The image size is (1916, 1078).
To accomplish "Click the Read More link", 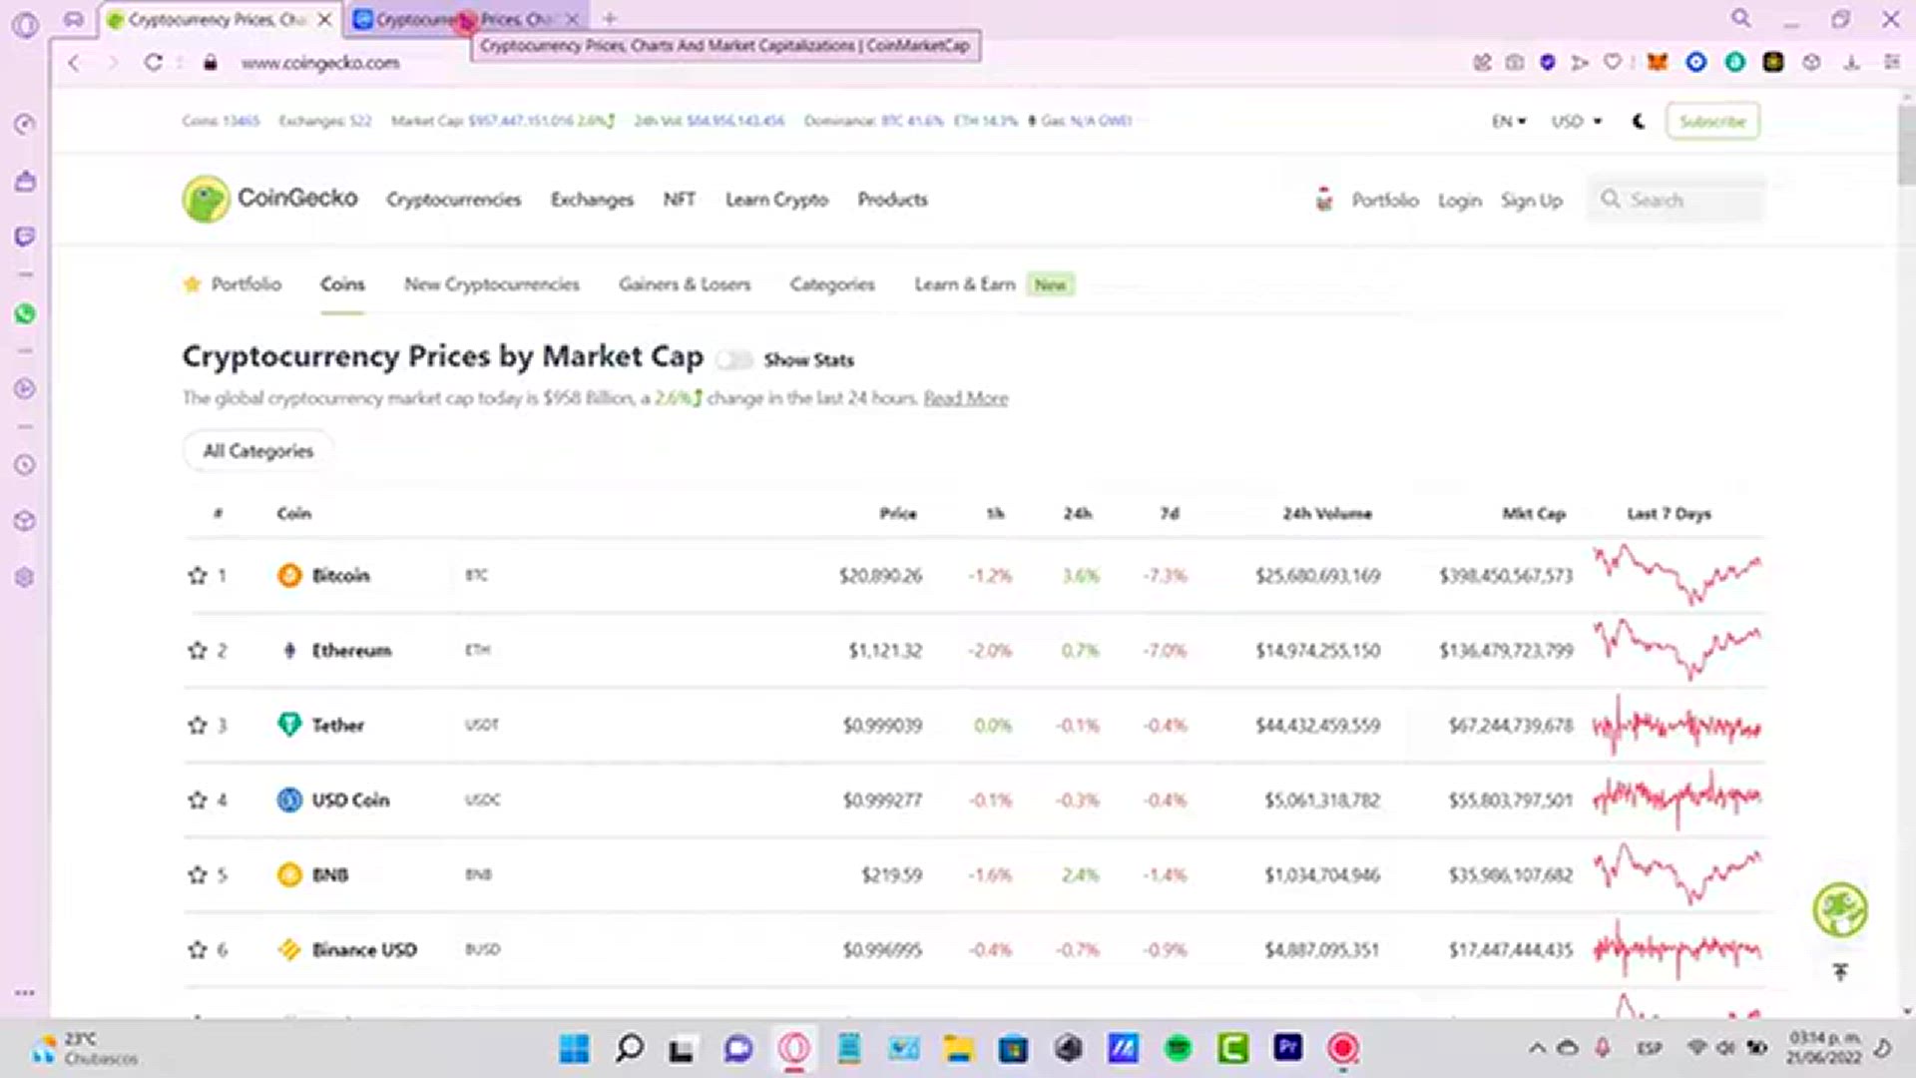I will click(x=965, y=398).
